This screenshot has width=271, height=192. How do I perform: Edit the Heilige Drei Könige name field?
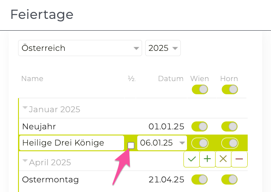click(72, 143)
